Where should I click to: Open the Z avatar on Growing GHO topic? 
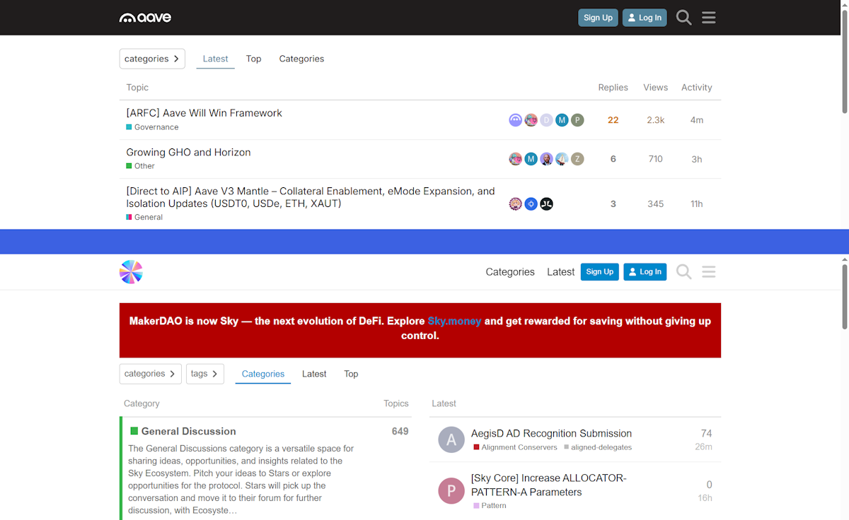click(x=577, y=159)
